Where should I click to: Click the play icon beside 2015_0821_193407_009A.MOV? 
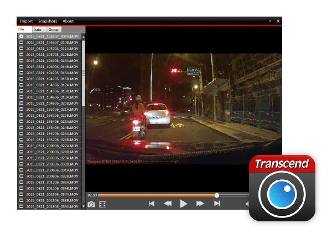(x=22, y=37)
